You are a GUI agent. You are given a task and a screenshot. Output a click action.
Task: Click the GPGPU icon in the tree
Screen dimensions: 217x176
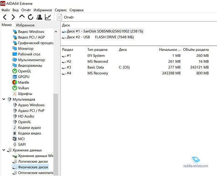tap(15, 77)
